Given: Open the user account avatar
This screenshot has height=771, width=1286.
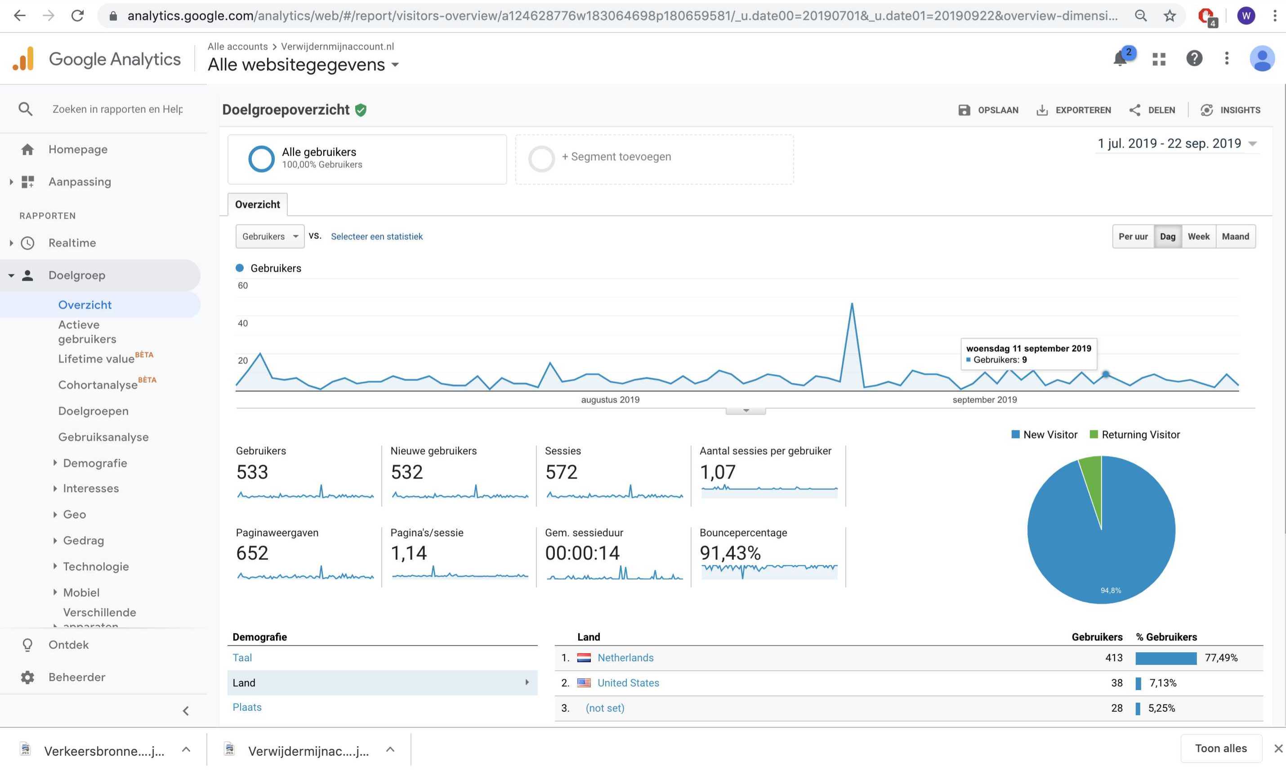Looking at the screenshot, I should tap(1262, 58).
